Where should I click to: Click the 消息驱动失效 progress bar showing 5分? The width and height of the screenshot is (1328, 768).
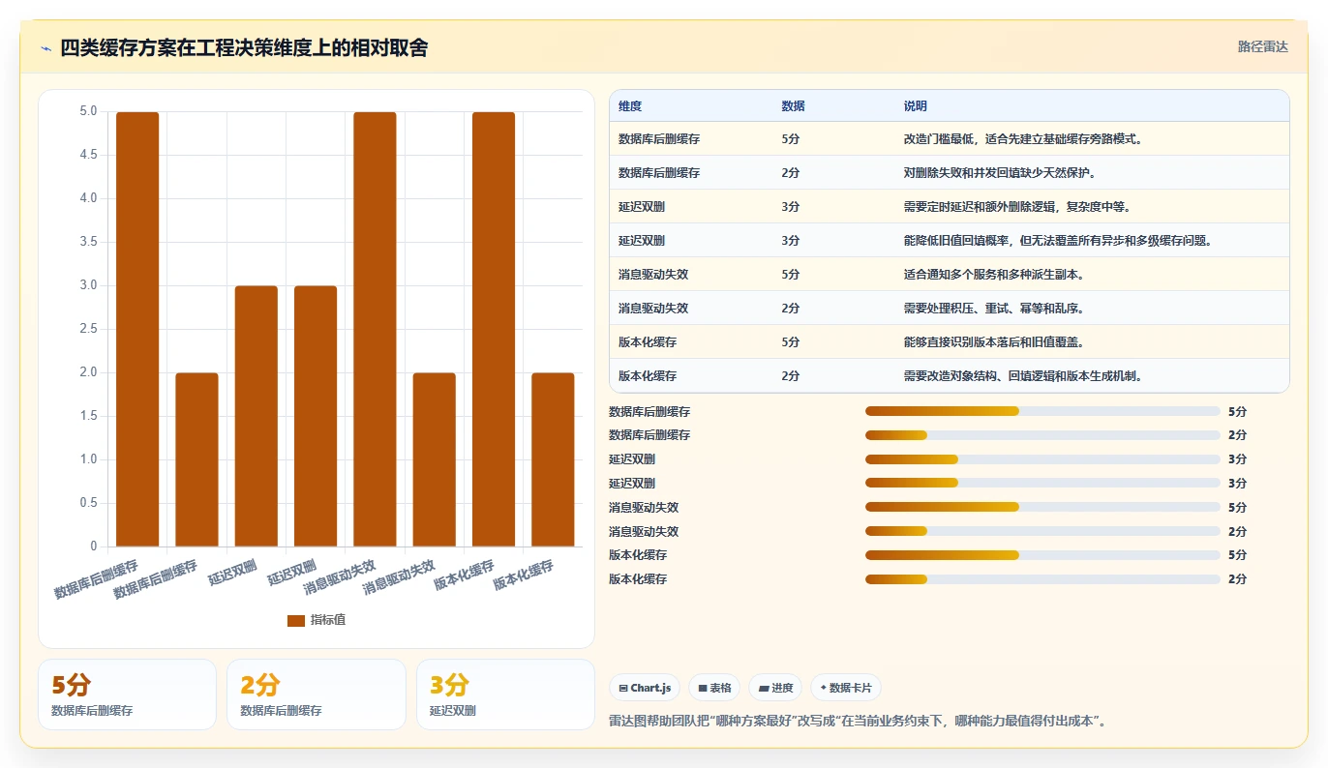(1042, 507)
